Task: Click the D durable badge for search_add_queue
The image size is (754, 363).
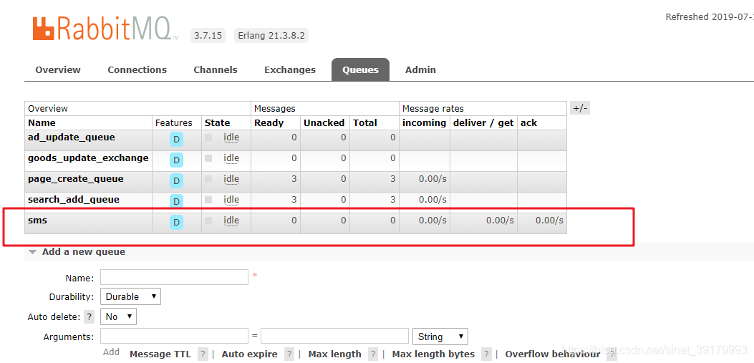Action: coord(176,201)
